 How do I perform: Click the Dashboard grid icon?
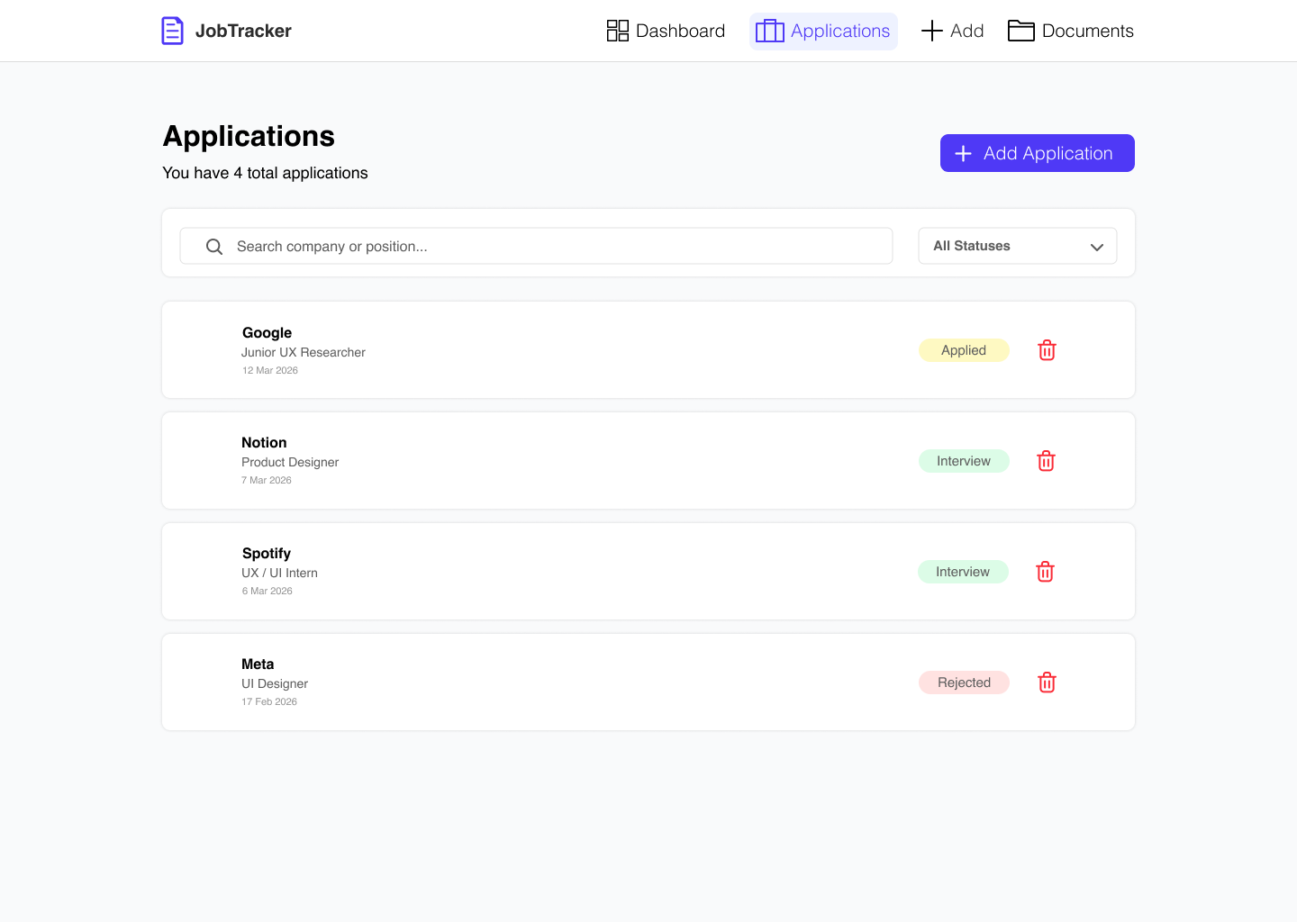pos(618,31)
